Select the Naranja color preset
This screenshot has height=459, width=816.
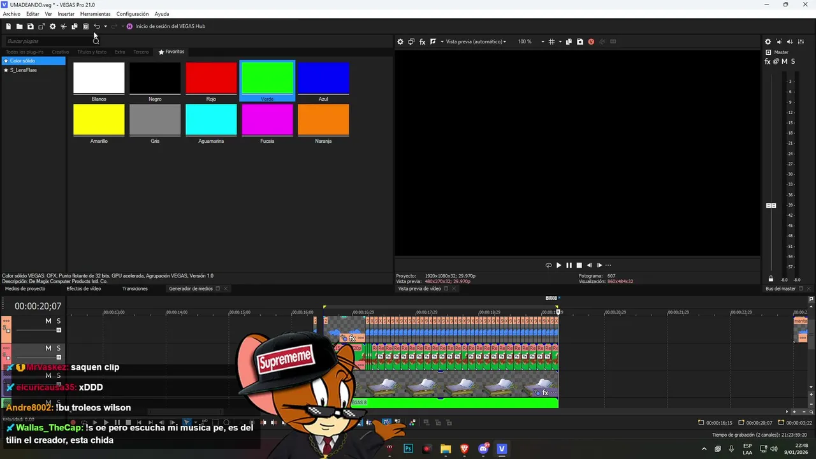click(x=323, y=124)
